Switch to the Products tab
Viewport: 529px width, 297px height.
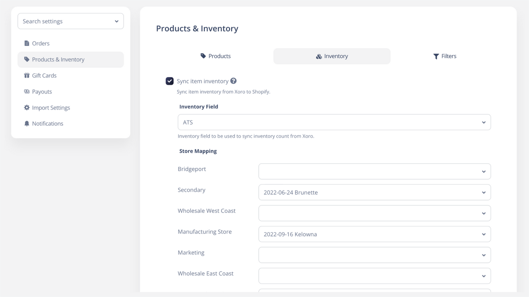click(215, 56)
